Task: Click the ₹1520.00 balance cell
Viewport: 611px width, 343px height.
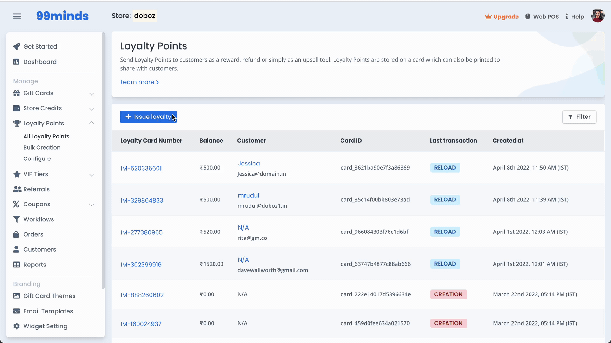Action: pyautogui.click(x=211, y=264)
